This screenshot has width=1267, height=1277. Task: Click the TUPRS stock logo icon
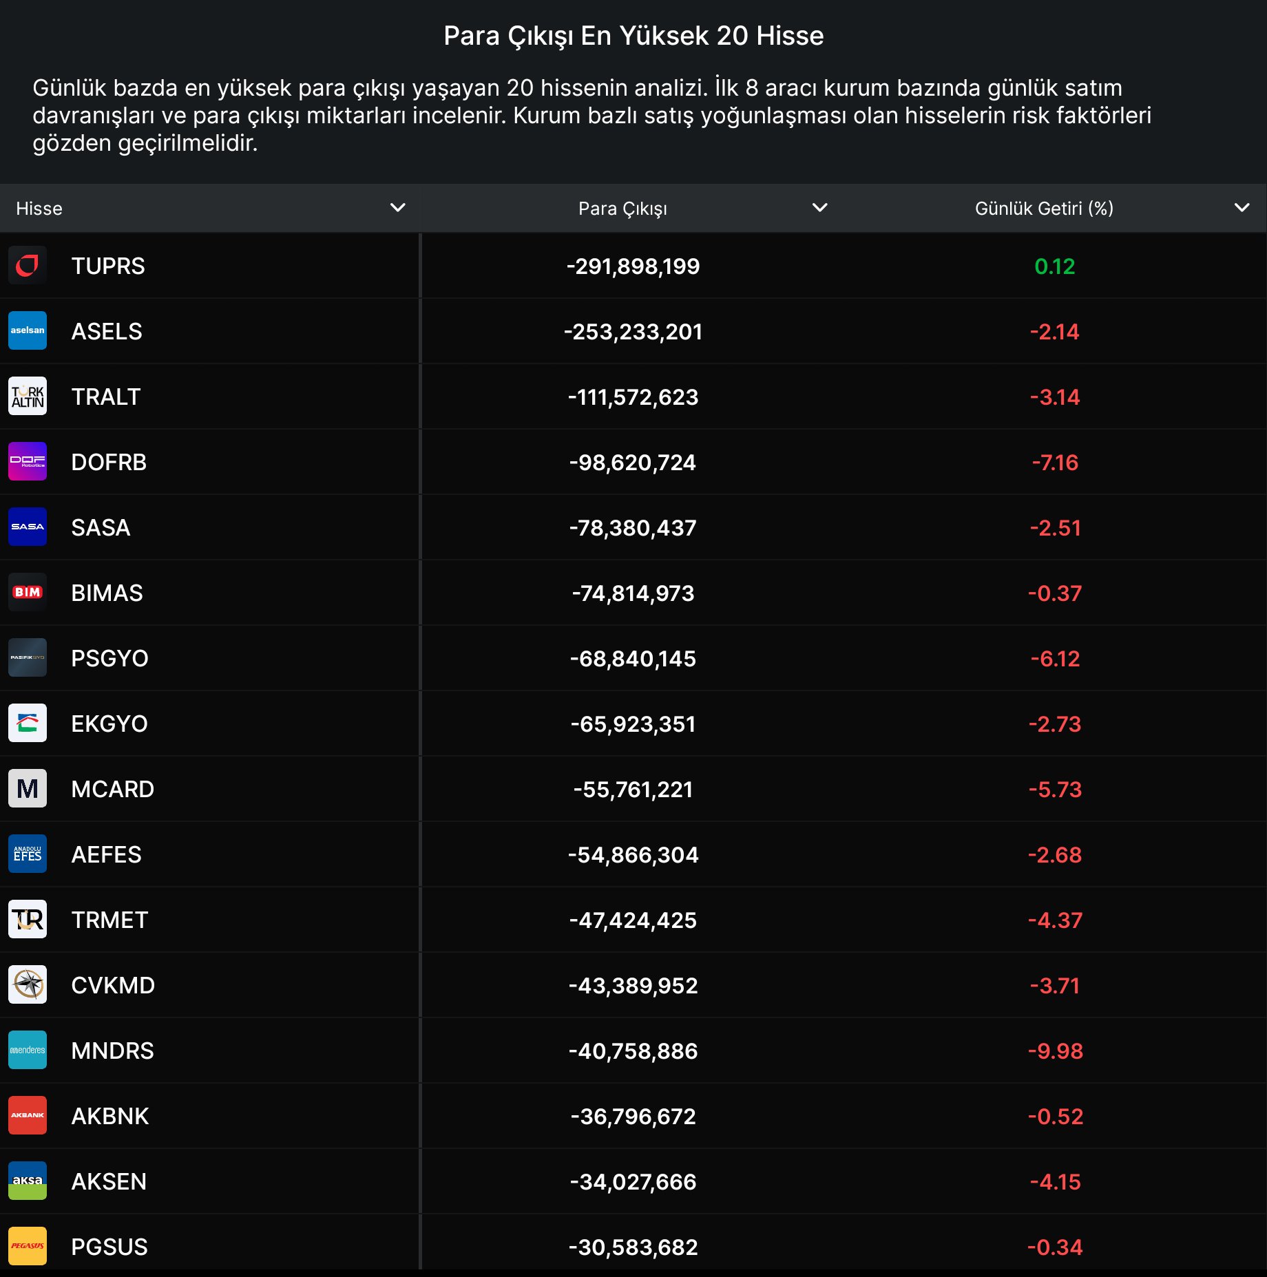tap(28, 266)
